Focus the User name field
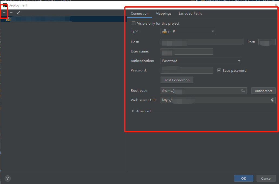Image resolution: width=279 pixels, height=184 pixels. point(187,51)
